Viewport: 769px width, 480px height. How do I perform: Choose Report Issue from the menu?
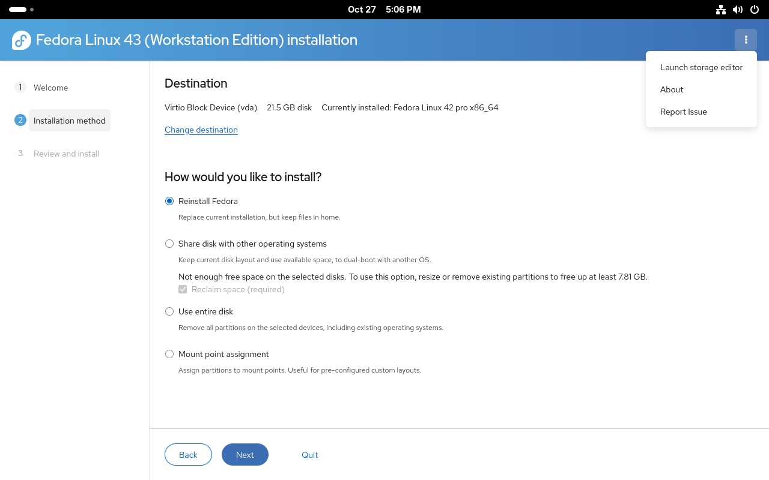[684, 112]
